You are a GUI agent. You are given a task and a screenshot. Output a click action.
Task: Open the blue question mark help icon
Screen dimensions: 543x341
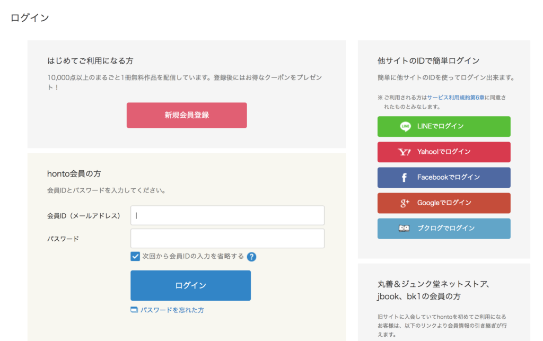pyautogui.click(x=252, y=257)
